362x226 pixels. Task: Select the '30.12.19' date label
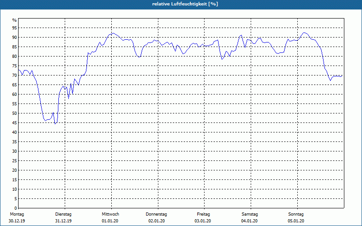pos(17,221)
